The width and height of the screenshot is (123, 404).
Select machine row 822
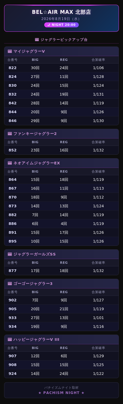coord(61,68)
